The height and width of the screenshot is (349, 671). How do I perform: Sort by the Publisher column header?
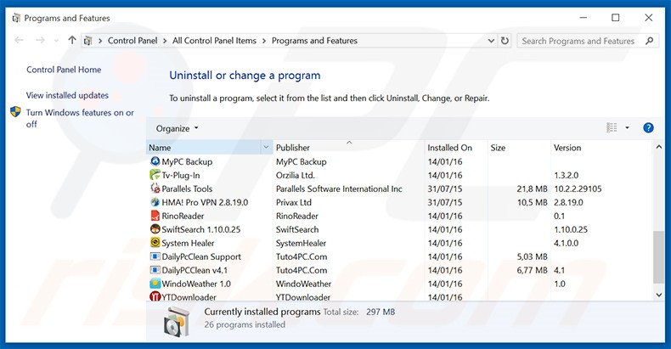(x=348, y=147)
